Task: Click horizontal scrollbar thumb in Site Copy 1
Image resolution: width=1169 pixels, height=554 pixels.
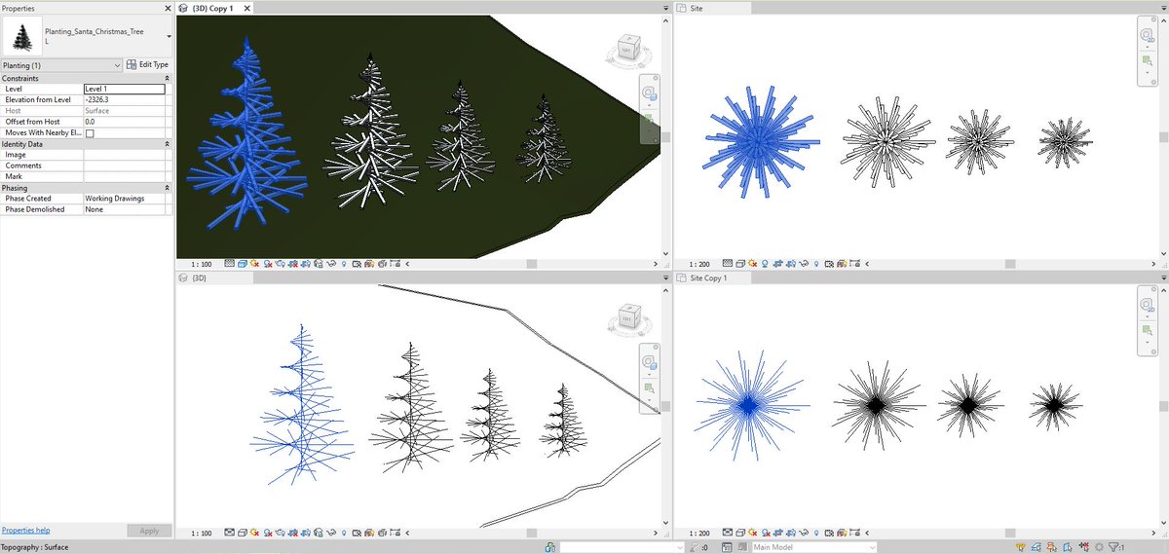Action: pos(1010,533)
